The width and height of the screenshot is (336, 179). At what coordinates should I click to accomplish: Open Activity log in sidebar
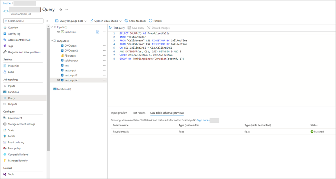coord(14,34)
